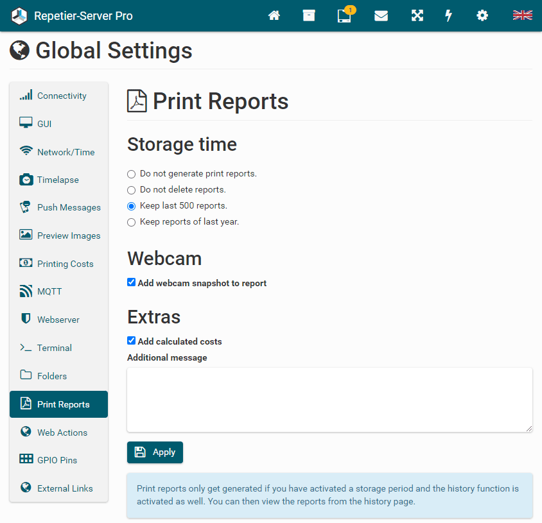Click the Web Actions globe icon
This screenshot has height=523, width=542.
pos(26,432)
